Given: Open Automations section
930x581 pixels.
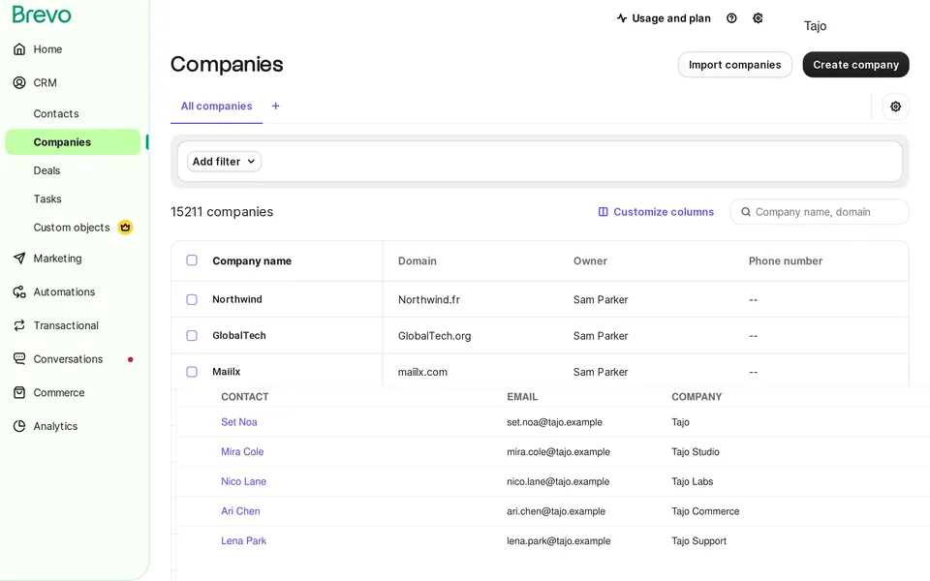Looking at the screenshot, I should [64, 291].
